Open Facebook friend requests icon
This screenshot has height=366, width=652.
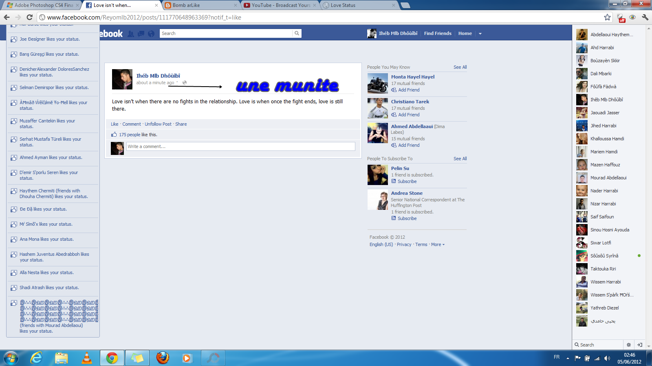(131, 34)
